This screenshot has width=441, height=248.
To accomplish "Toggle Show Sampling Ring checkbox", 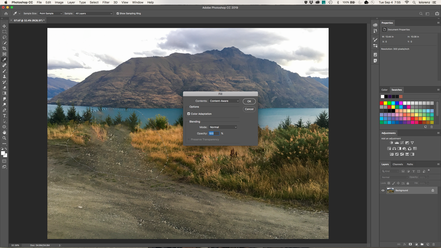I will pos(117,13).
